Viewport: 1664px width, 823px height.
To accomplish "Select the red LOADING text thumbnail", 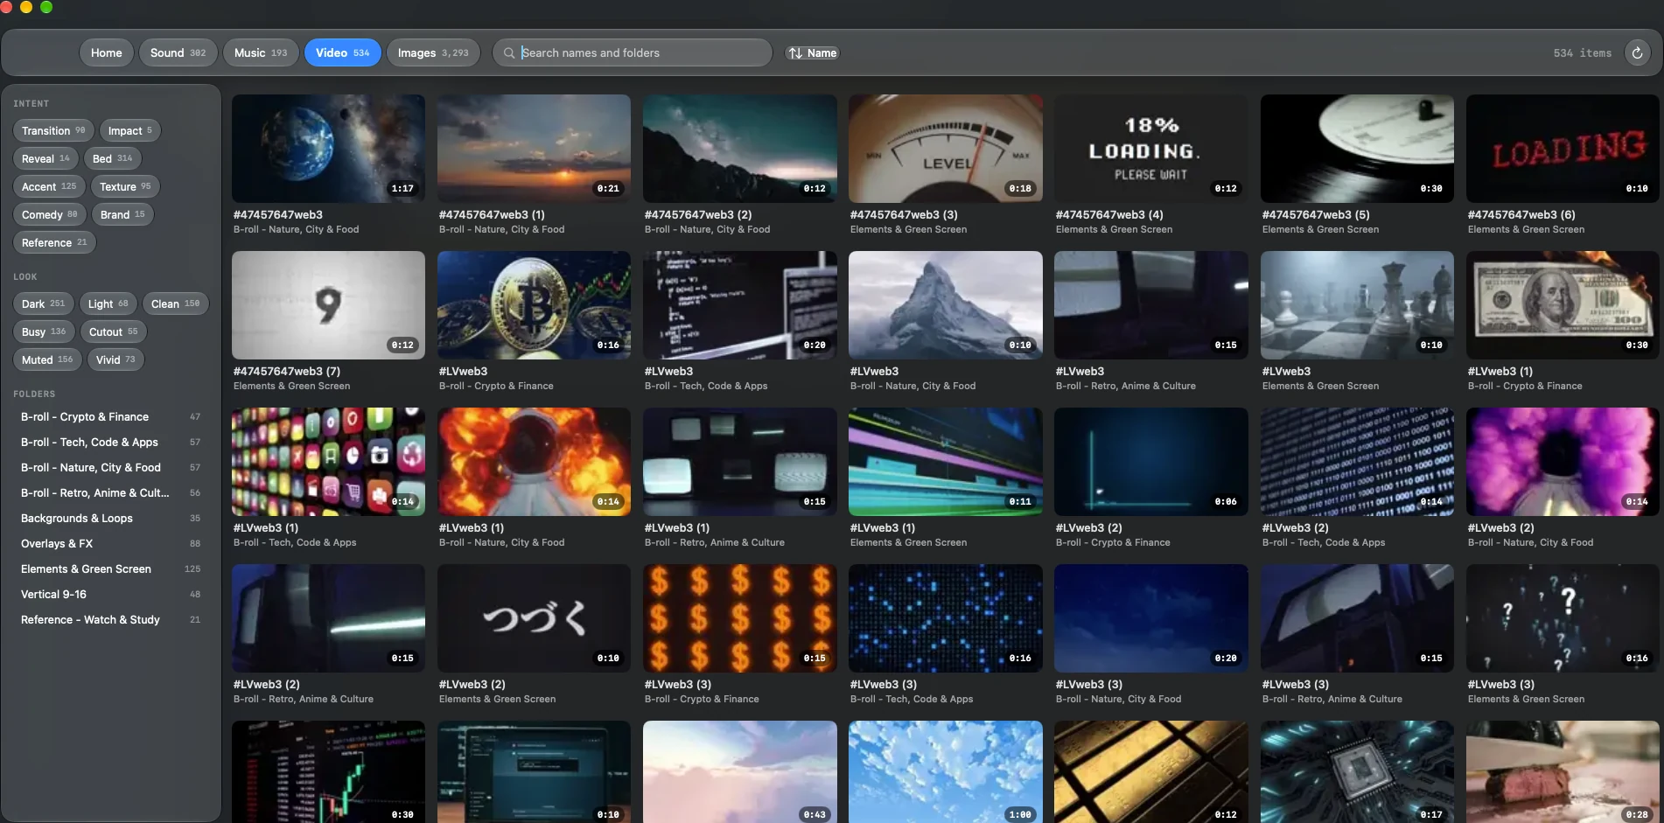I will 1563,149.
